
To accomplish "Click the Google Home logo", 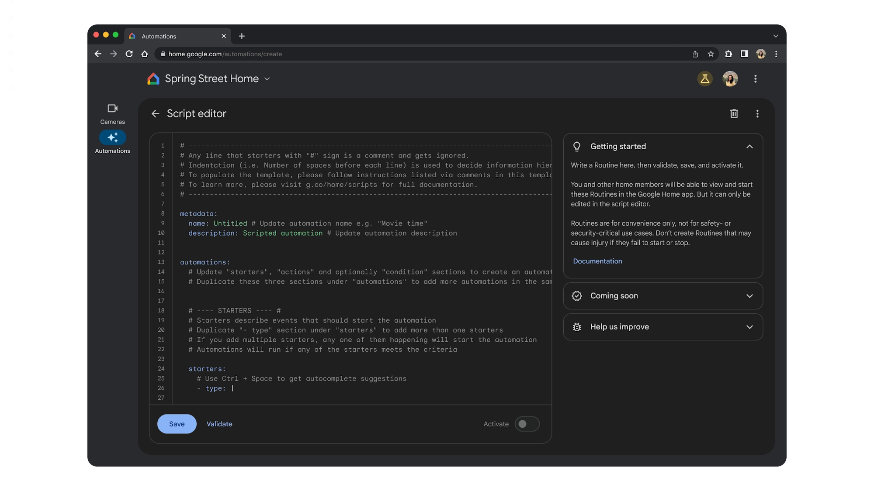I will (x=153, y=79).
